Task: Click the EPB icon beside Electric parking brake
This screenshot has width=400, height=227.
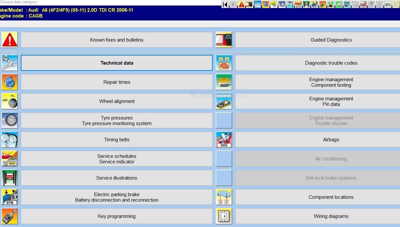Action: point(9,197)
